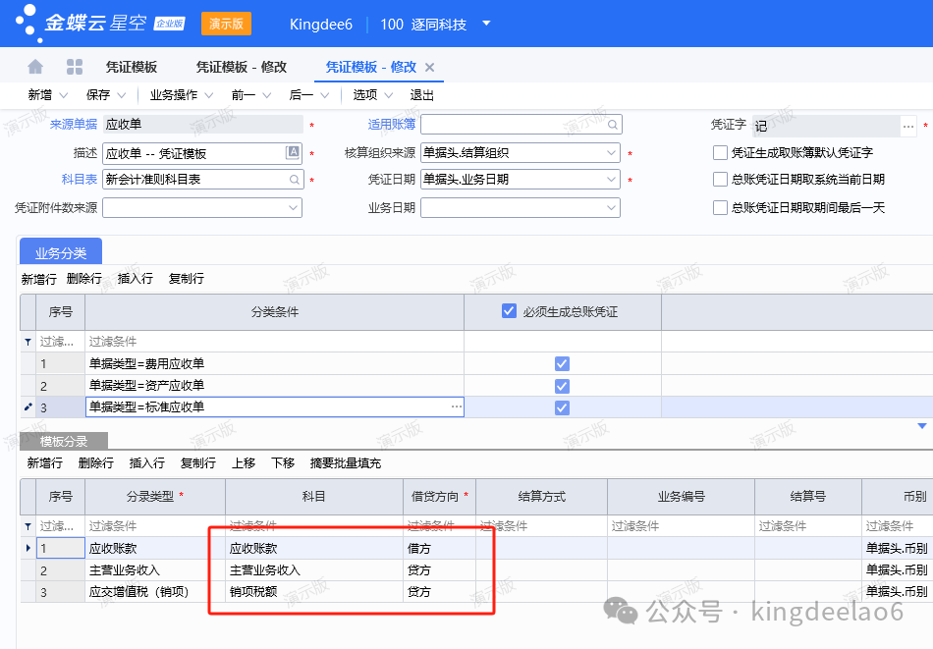Open the 凭证附件数来源 dropdown

click(x=294, y=208)
